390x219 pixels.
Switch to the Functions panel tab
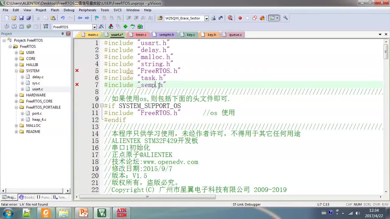(x=44, y=197)
